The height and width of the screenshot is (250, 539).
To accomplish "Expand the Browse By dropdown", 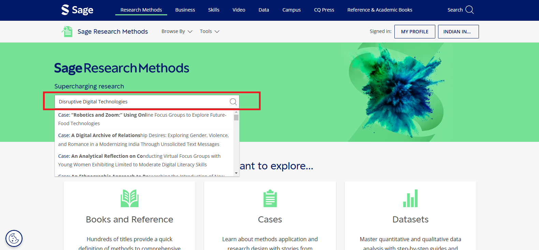I will (x=177, y=31).
